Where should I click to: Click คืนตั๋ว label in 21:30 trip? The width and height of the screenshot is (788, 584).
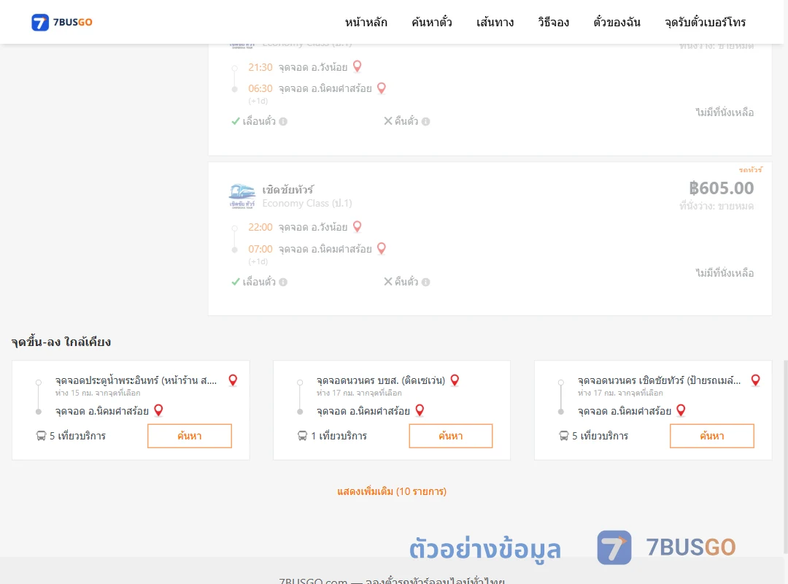click(x=406, y=121)
